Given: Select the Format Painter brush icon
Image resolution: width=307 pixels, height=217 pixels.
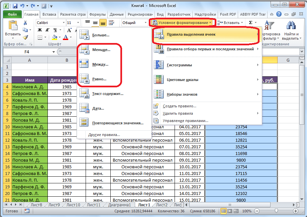Looking at the screenshot, I should (x=25, y=37).
